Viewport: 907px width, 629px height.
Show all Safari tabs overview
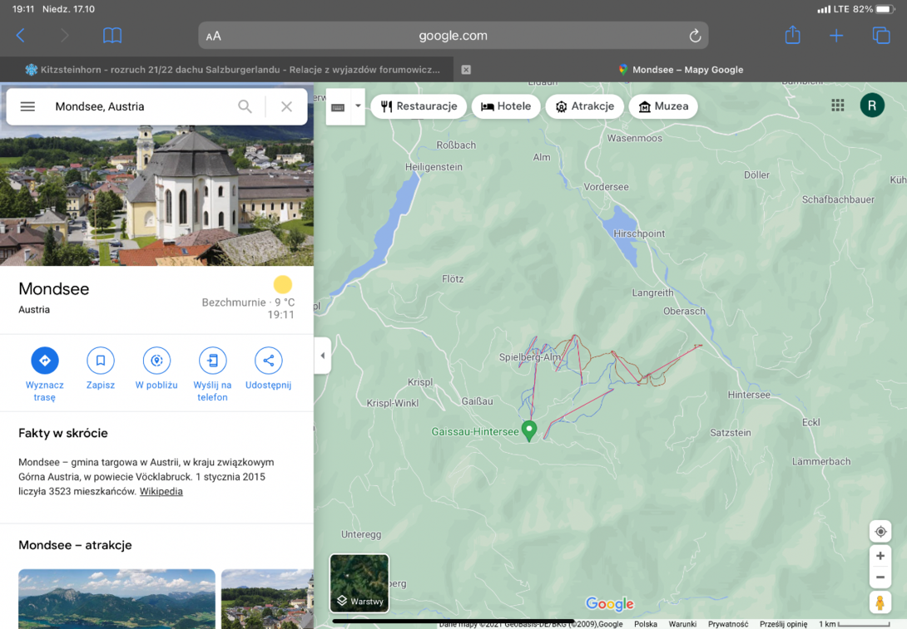click(881, 36)
